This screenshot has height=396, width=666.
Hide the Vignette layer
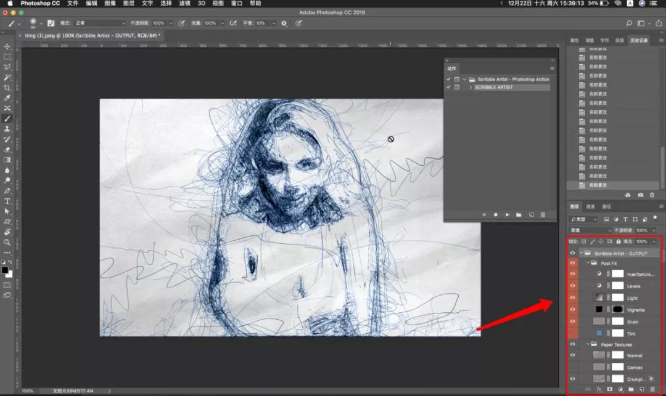pyautogui.click(x=572, y=310)
